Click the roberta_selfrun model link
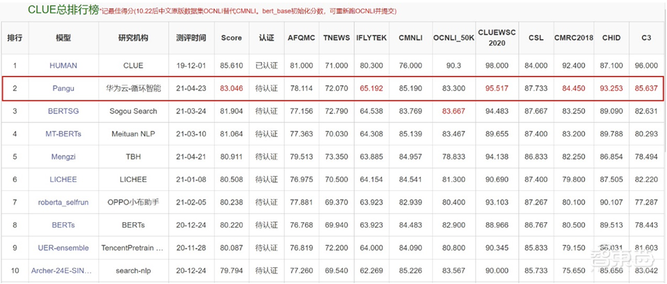Viewport: 667px width, 284px height. click(63, 202)
